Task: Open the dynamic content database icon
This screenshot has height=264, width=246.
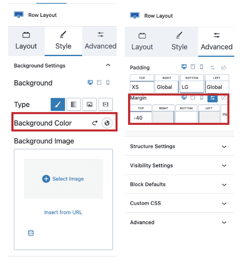Action: [31, 233]
